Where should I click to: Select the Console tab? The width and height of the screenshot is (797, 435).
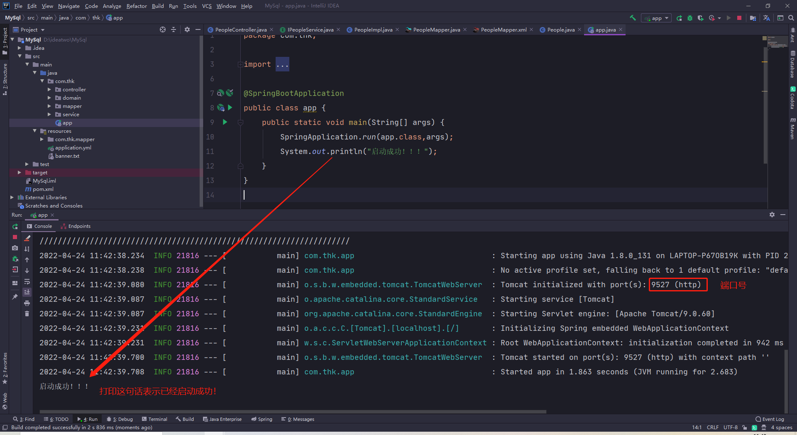click(39, 226)
